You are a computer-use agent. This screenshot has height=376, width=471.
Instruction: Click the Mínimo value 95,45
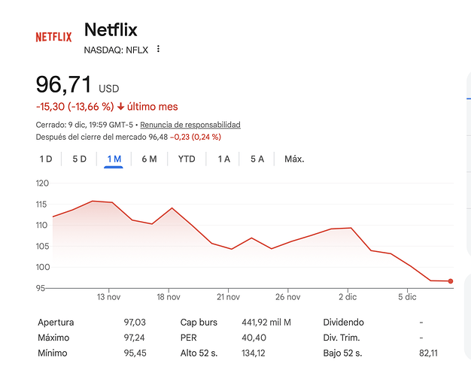pos(135,353)
